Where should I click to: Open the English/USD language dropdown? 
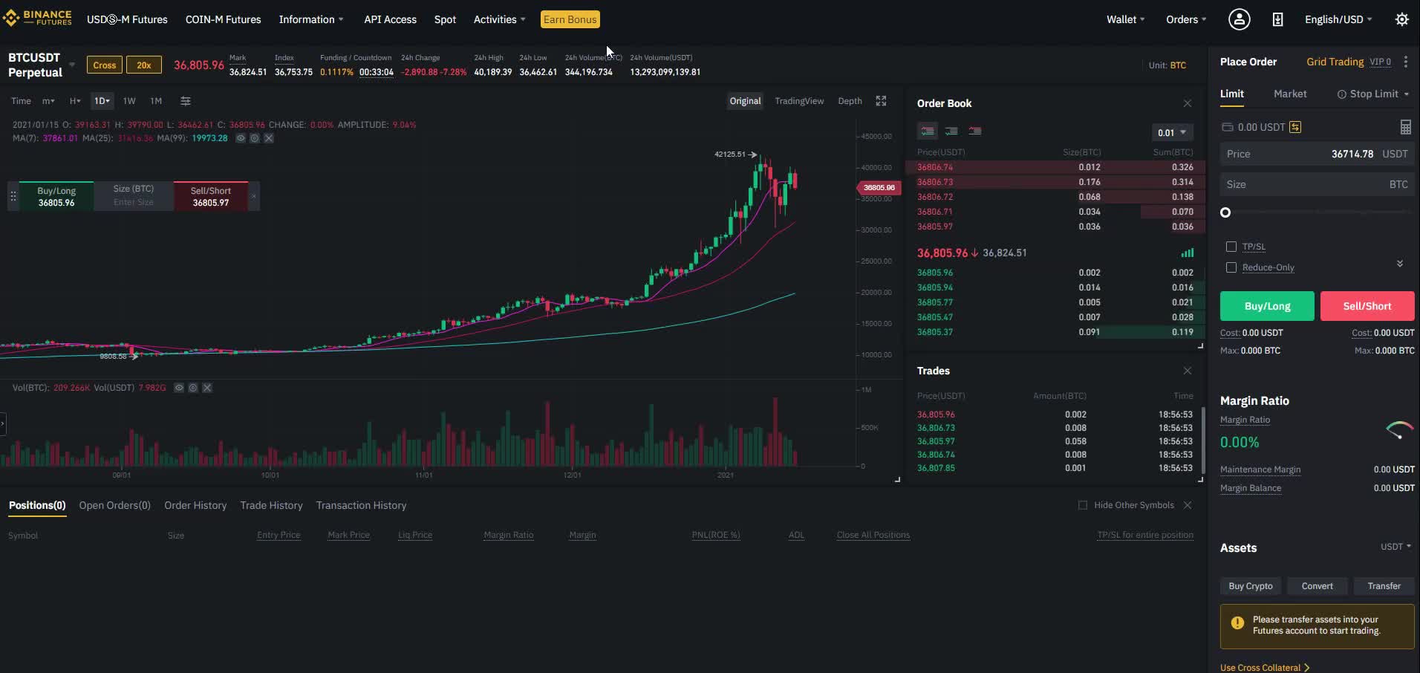1338,19
